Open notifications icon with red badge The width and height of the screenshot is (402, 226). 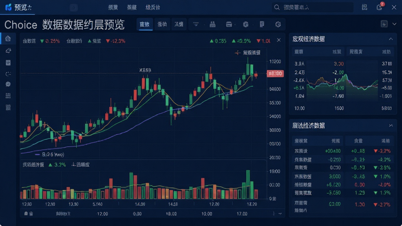[380, 7]
